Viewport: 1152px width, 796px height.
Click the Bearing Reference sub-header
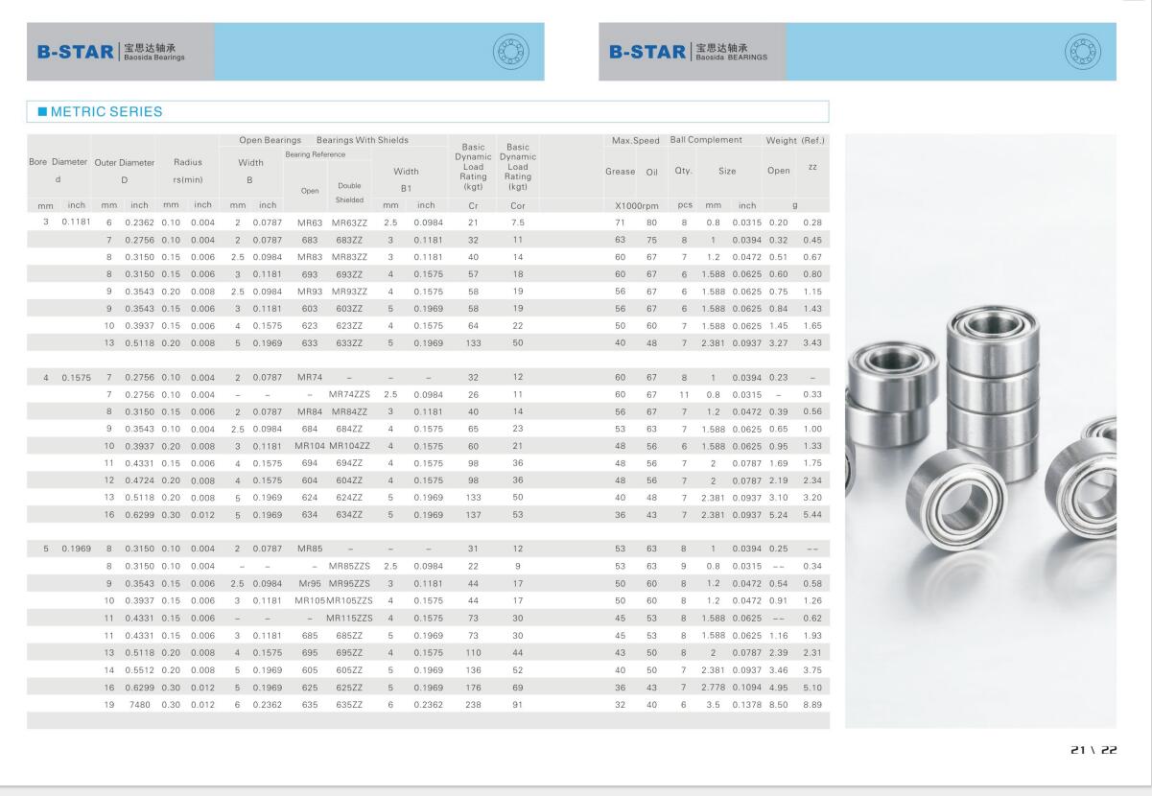pos(315,154)
